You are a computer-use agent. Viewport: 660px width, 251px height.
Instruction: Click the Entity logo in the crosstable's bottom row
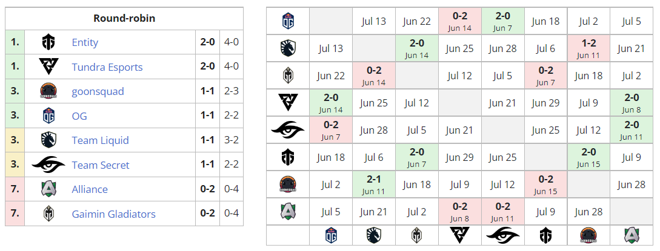point(545,235)
